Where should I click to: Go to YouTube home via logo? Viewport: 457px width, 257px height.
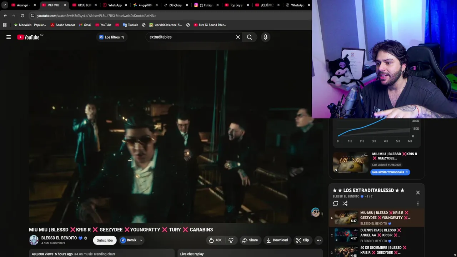(x=28, y=37)
